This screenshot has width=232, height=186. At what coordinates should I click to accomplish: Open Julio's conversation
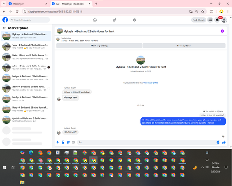click(x=26, y=67)
